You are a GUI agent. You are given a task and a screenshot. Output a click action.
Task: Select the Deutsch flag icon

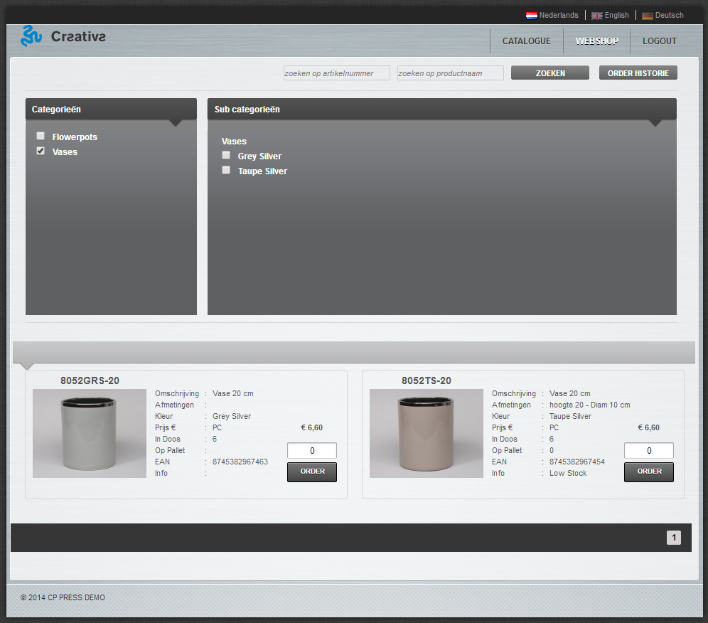click(647, 16)
